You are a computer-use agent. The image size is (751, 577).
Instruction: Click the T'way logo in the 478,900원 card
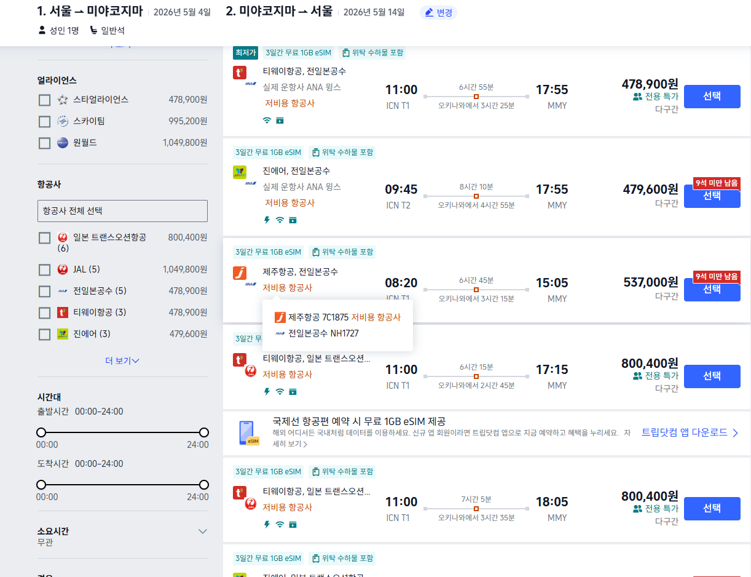pos(240,73)
